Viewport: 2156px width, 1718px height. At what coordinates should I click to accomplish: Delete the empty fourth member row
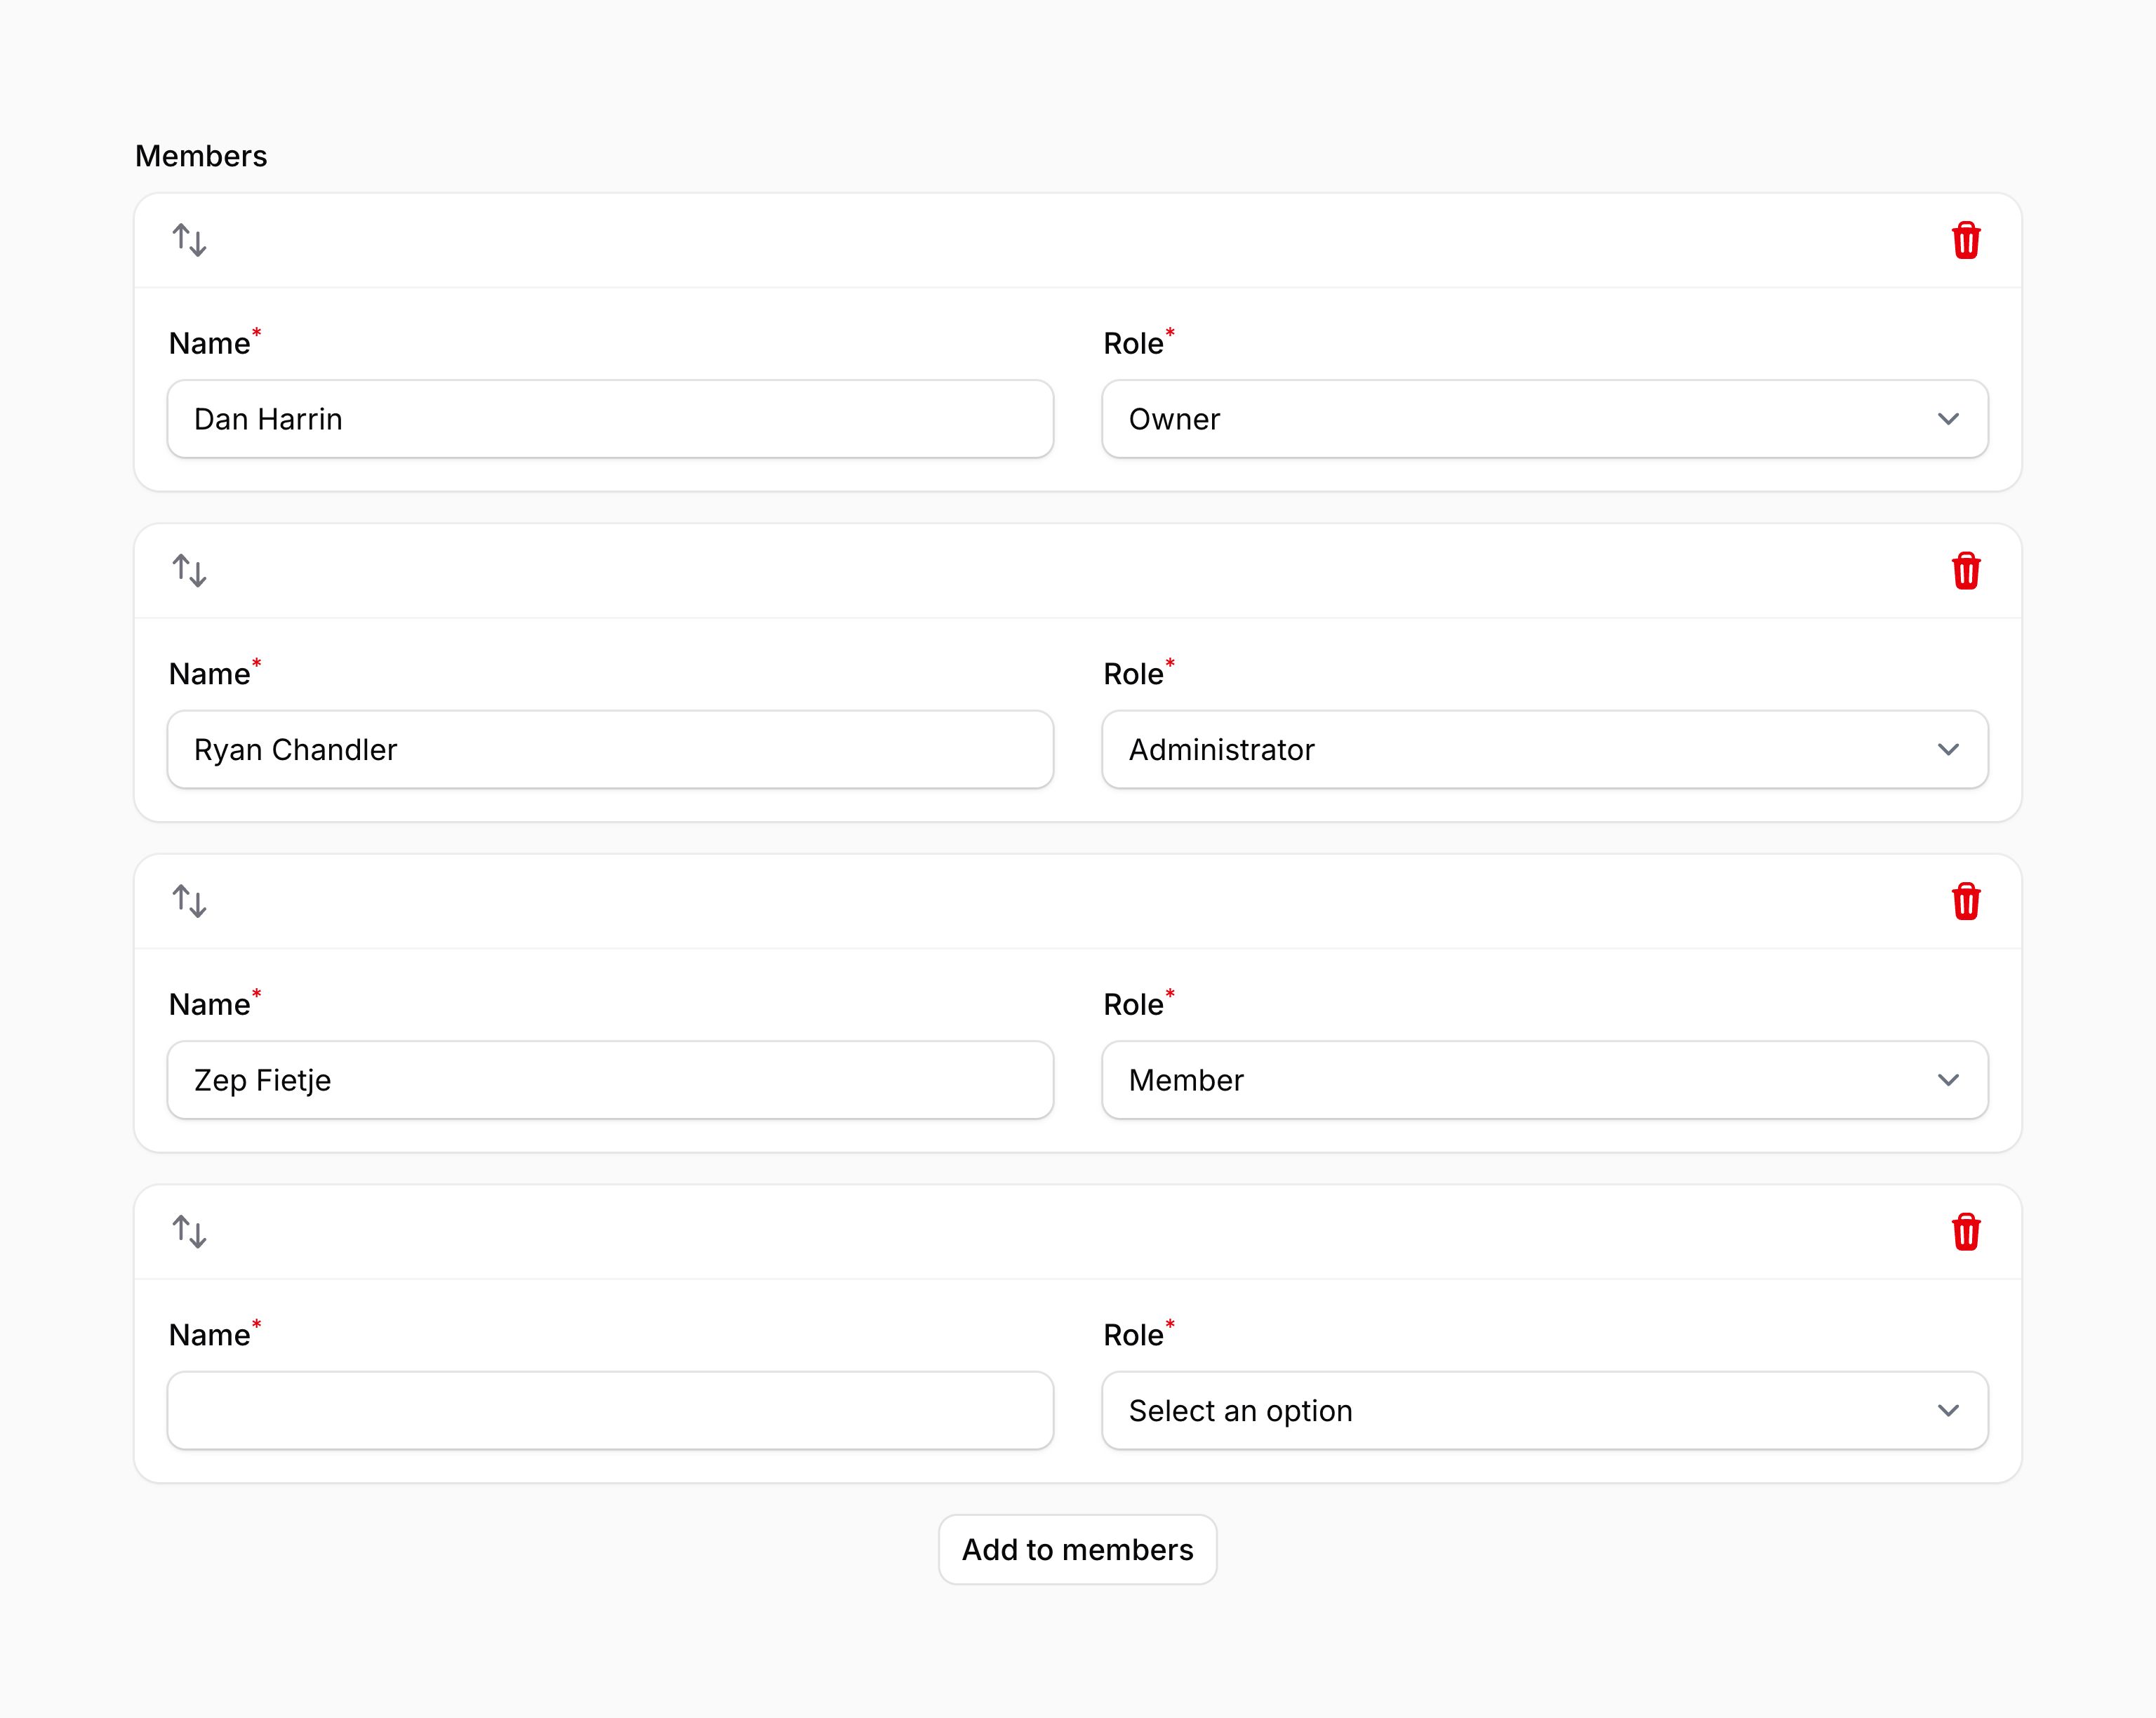click(x=1965, y=1232)
